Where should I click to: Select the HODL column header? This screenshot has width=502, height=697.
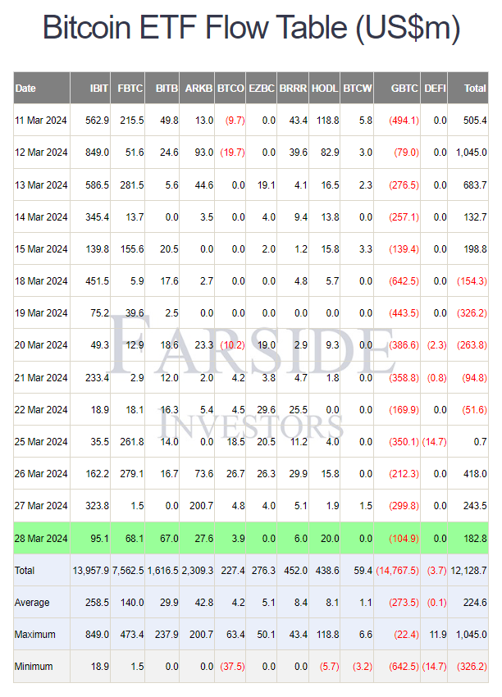[x=325, y=88]
